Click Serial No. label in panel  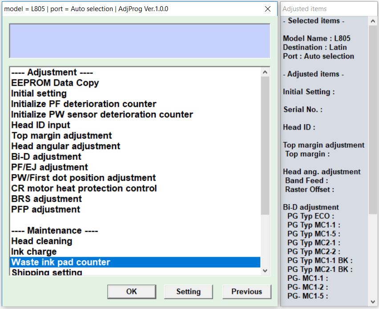tap(303, 110)
